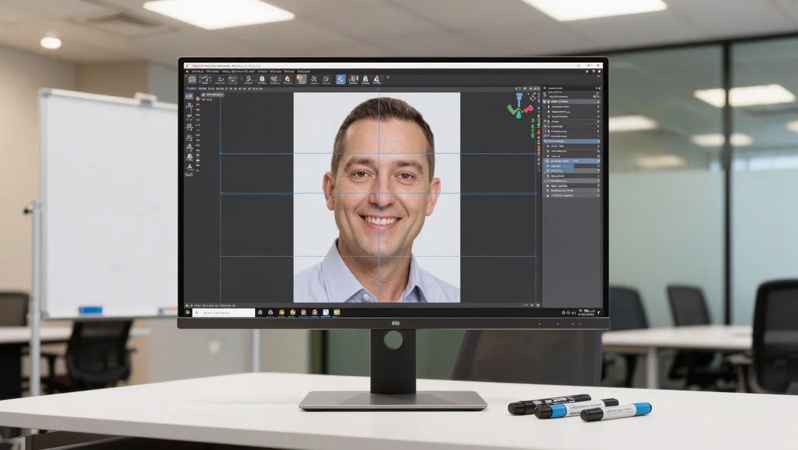Click the green axis of orientation gizmo
Image resolution: width=798 pixels, height=450 pixels.
click(x=512, y=110)
